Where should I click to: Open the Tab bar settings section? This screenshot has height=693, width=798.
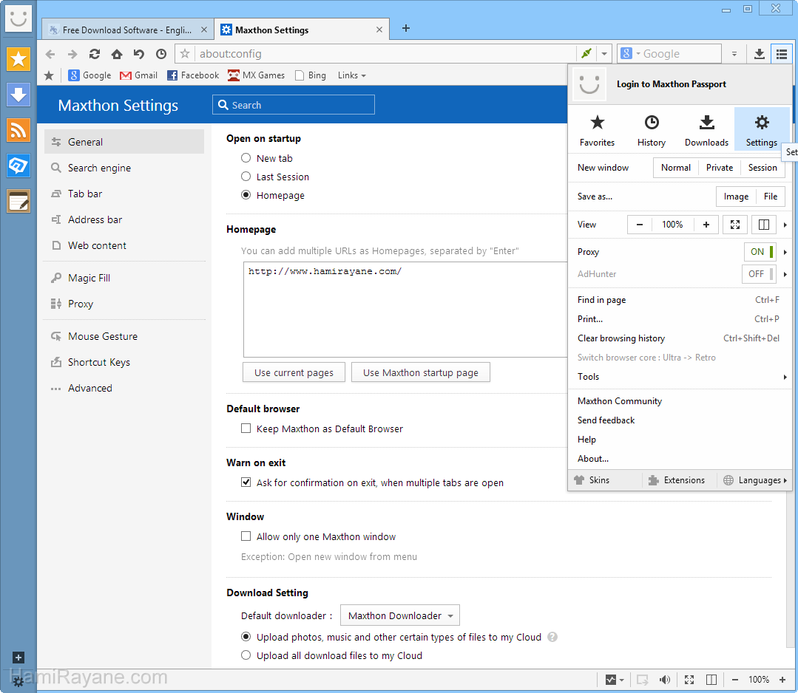[124, 194]
